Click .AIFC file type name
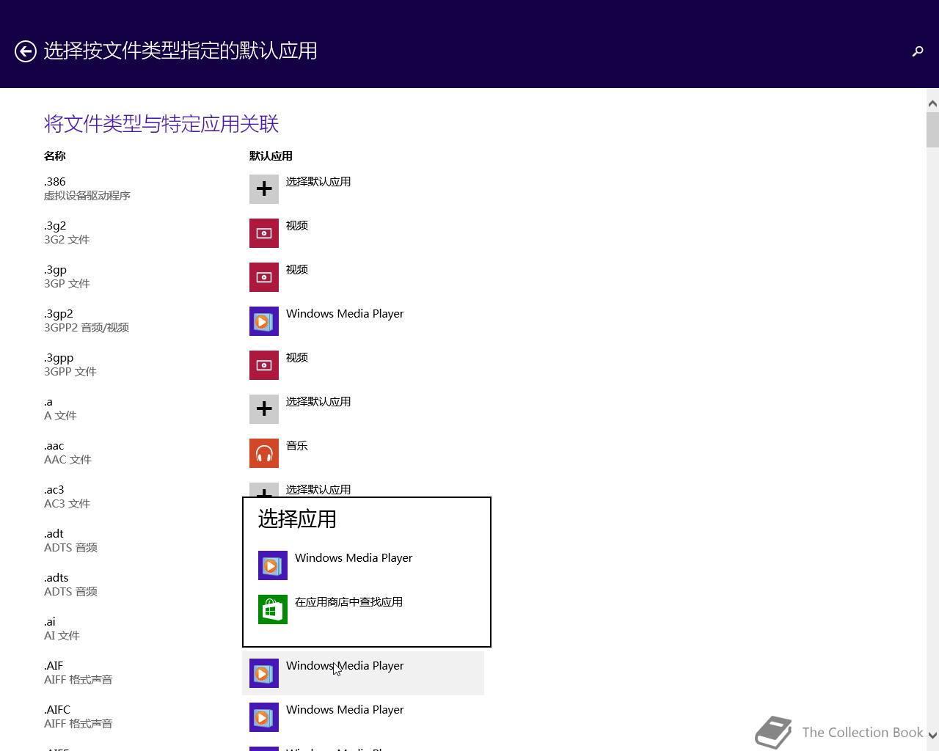Viewport: 939px width, 751px height. [57, 710]
